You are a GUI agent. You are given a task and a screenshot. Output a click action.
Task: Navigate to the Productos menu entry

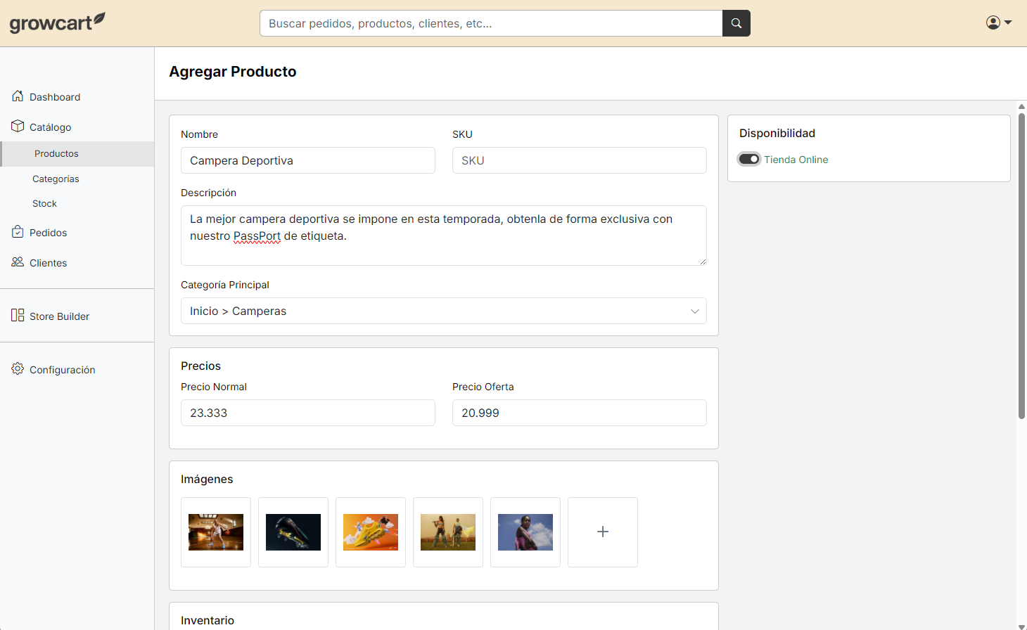[56, 153]
